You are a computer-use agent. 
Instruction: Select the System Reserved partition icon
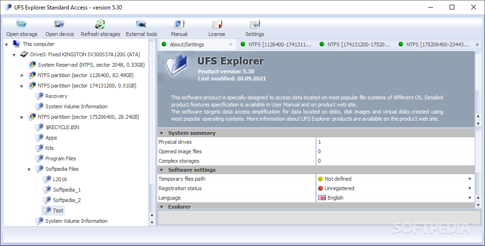32,65
